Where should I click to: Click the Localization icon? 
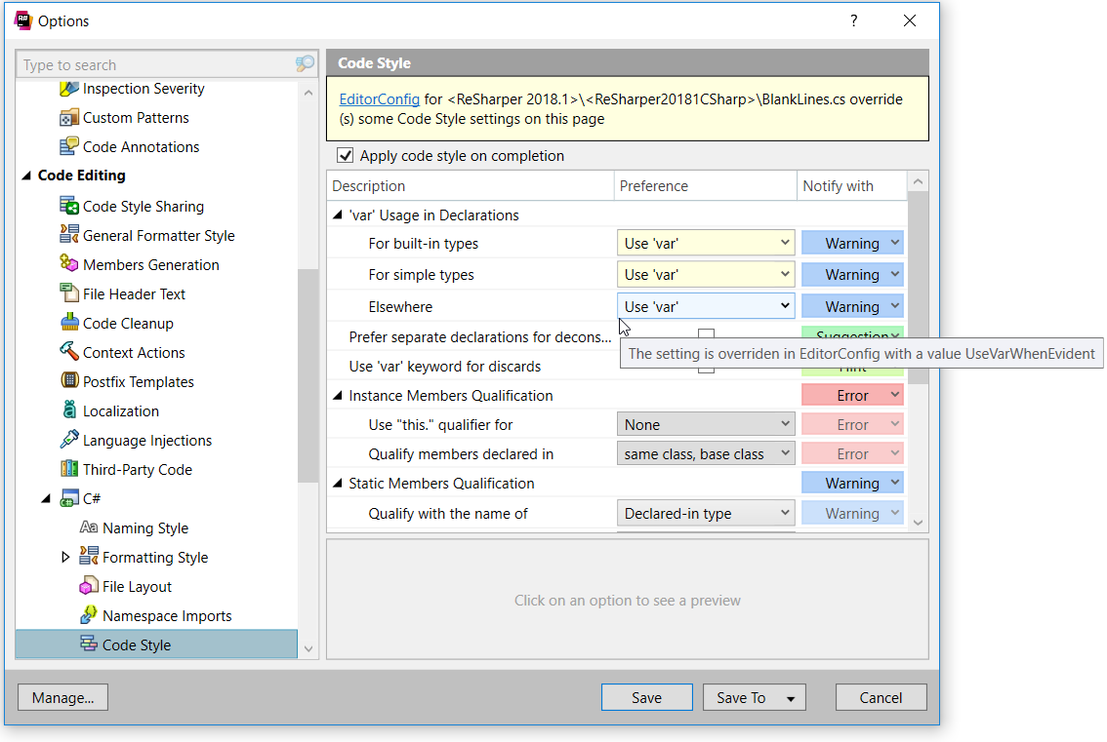(x=69, y=410)
